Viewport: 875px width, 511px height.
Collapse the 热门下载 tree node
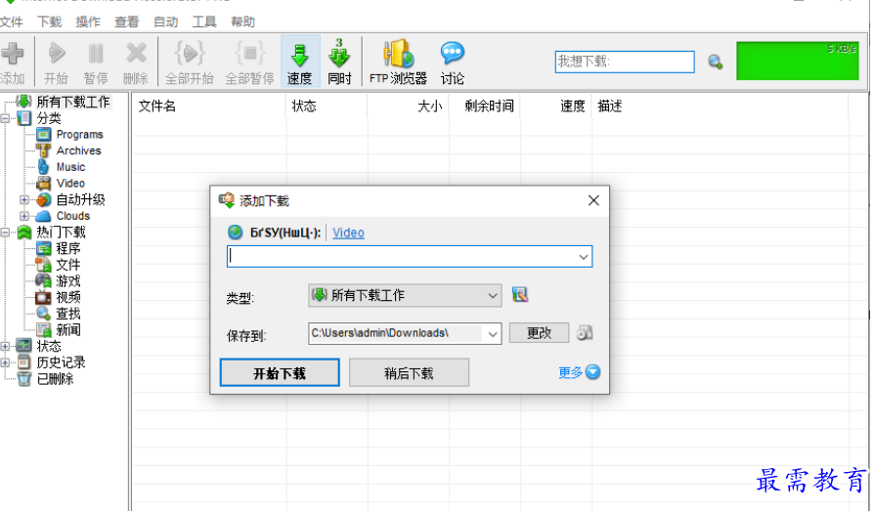tap(5, 233)
